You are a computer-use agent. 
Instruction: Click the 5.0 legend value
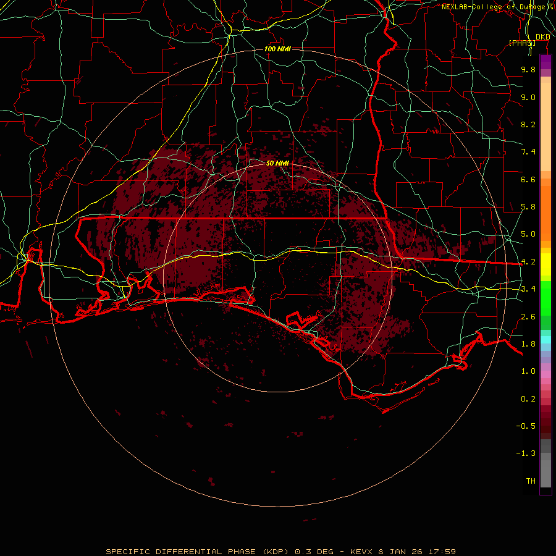click(x=528, y=234)
